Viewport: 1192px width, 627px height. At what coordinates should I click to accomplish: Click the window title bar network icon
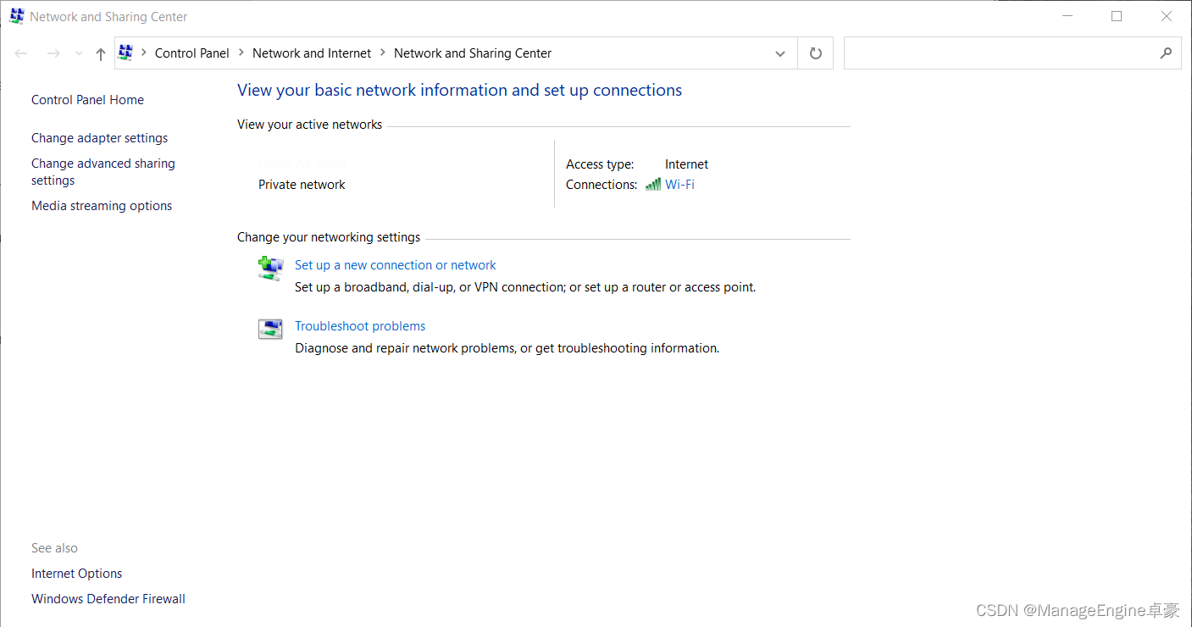click(17, 16)
